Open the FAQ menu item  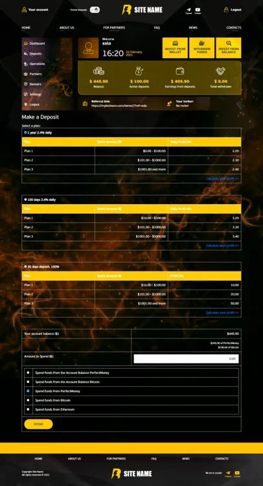tap(157, 28)
